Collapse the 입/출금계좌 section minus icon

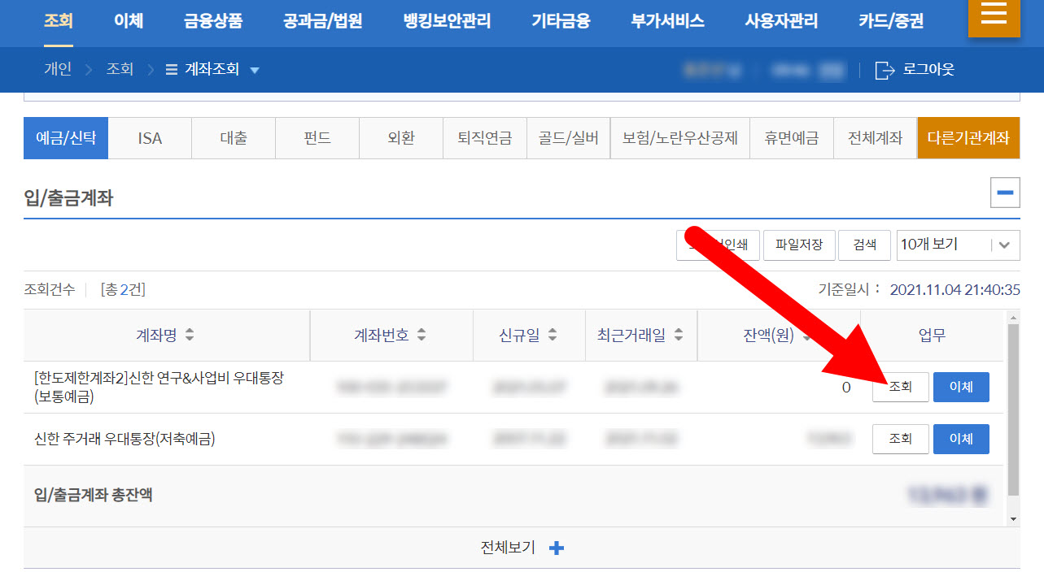pos(1005,193)
